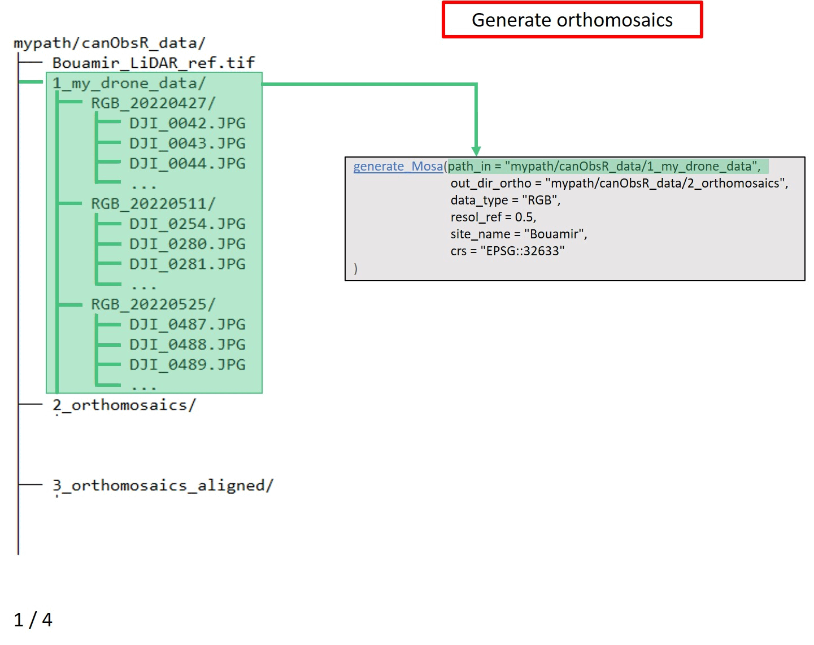Open the 3_orthomosaics_aligned folder
Viewport: 814px width, 645px height.
(x=163, y=486)
